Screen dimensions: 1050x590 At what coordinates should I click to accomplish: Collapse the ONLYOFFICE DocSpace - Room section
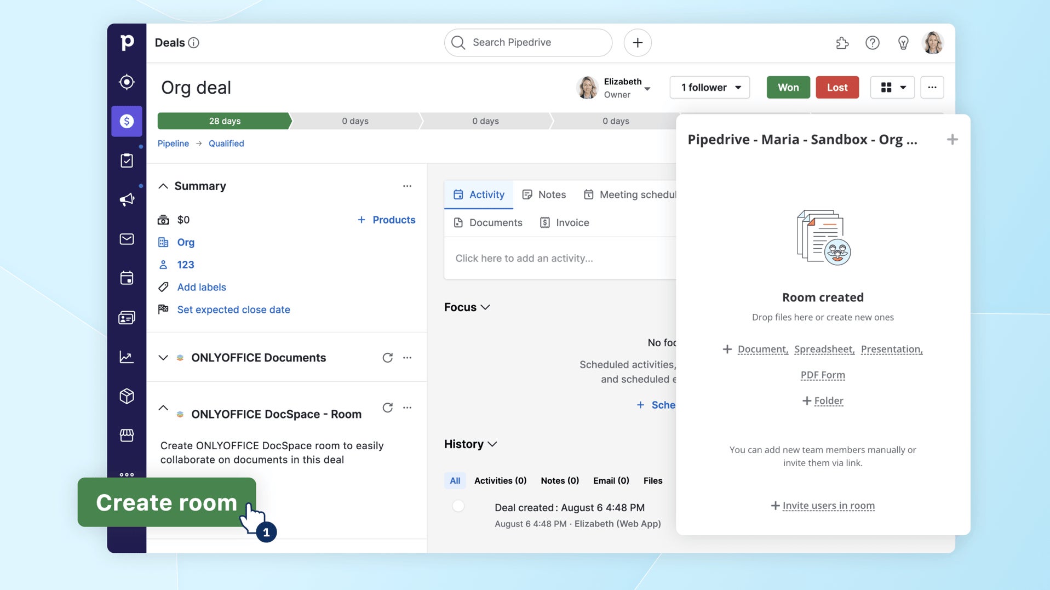[163, 408]
